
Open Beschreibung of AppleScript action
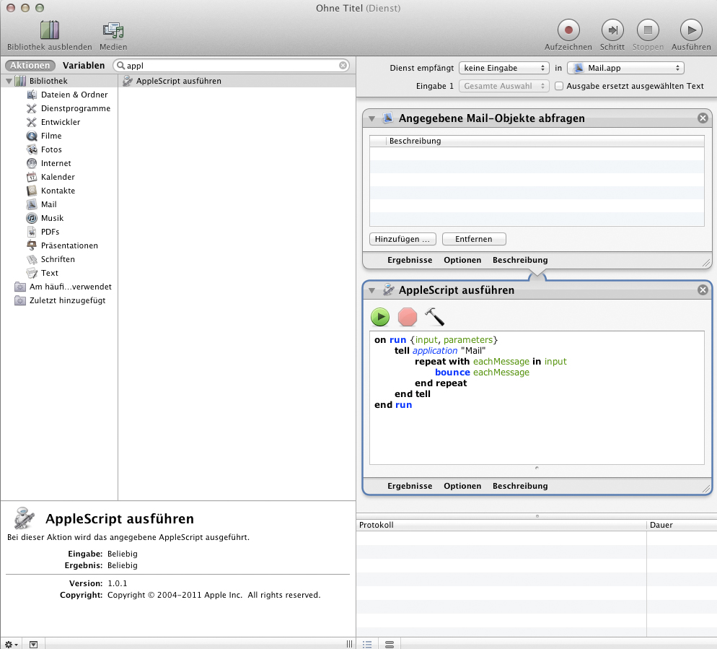tap(520, 486)
